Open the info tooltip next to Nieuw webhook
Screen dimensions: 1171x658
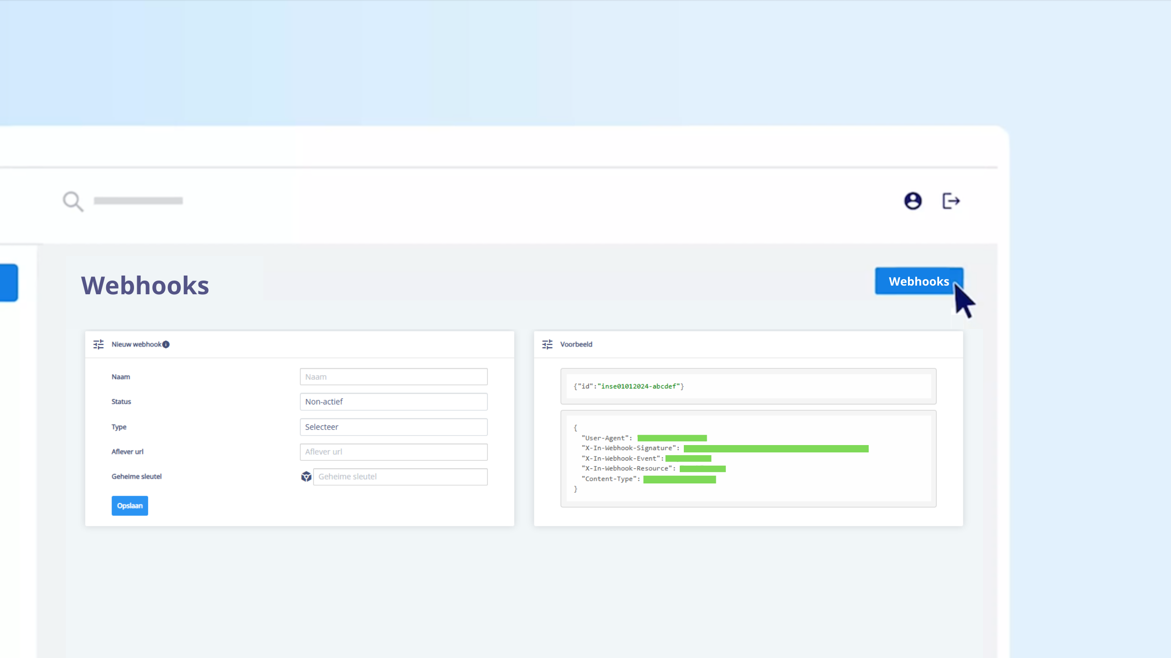click(166, 345)
